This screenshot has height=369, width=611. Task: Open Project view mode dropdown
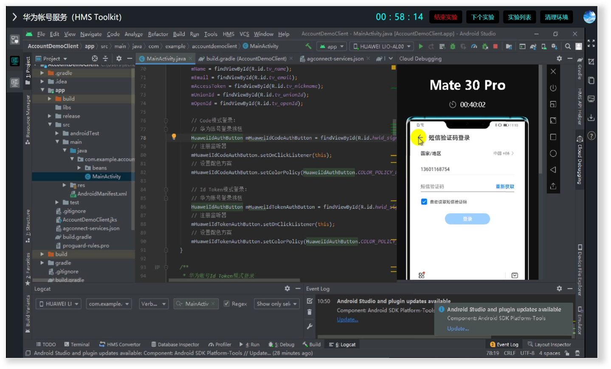[51, 59]
